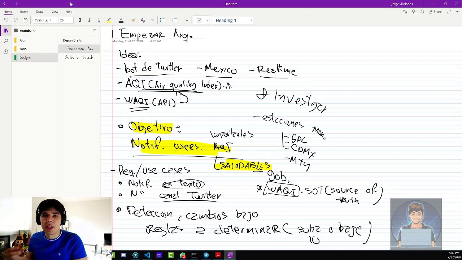Redo the last action

click(x=16, y=20)
